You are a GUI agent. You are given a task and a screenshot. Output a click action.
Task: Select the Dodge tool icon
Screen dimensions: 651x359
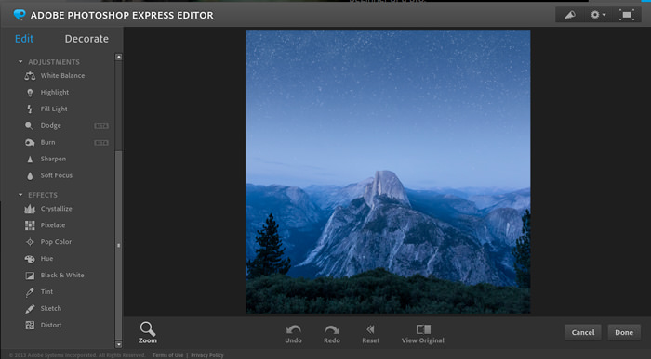pyautogui.click(x=29, y=126)
